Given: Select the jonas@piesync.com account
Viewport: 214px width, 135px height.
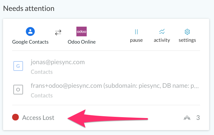Looking at the screenshot, I should click(58, 62).
